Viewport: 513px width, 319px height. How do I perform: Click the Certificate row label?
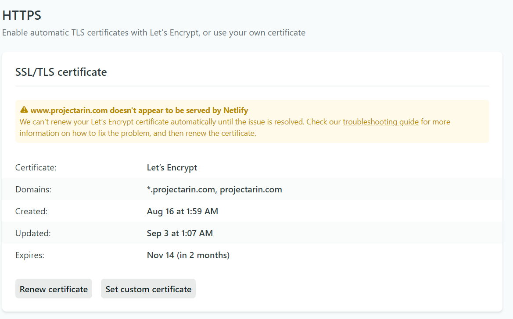click(x=36, y=168)
